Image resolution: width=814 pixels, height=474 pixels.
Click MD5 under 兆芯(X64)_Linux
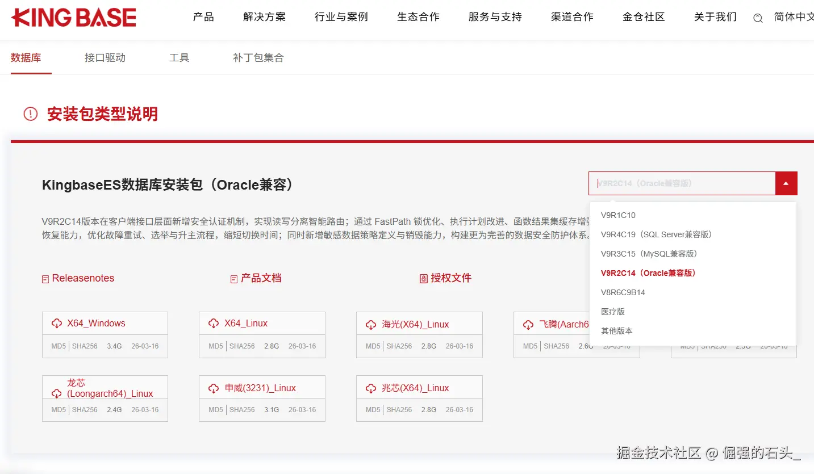(x=373, y=410)
